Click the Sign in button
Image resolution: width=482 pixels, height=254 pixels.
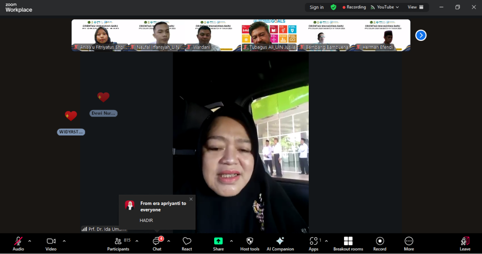pyautogui.click(x=317, y=7)
